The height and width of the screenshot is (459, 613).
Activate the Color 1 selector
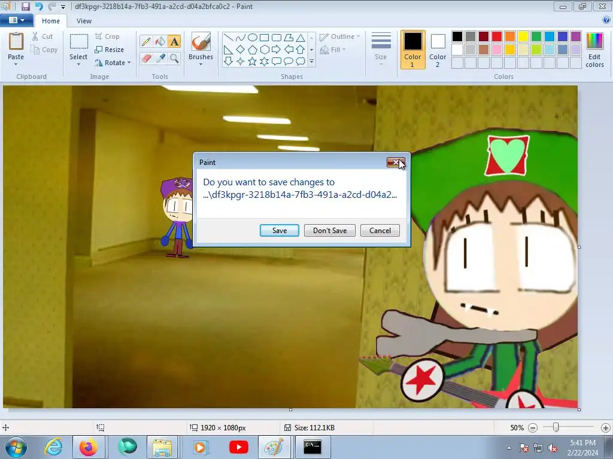pyautogui.click(x=413, y=50)
